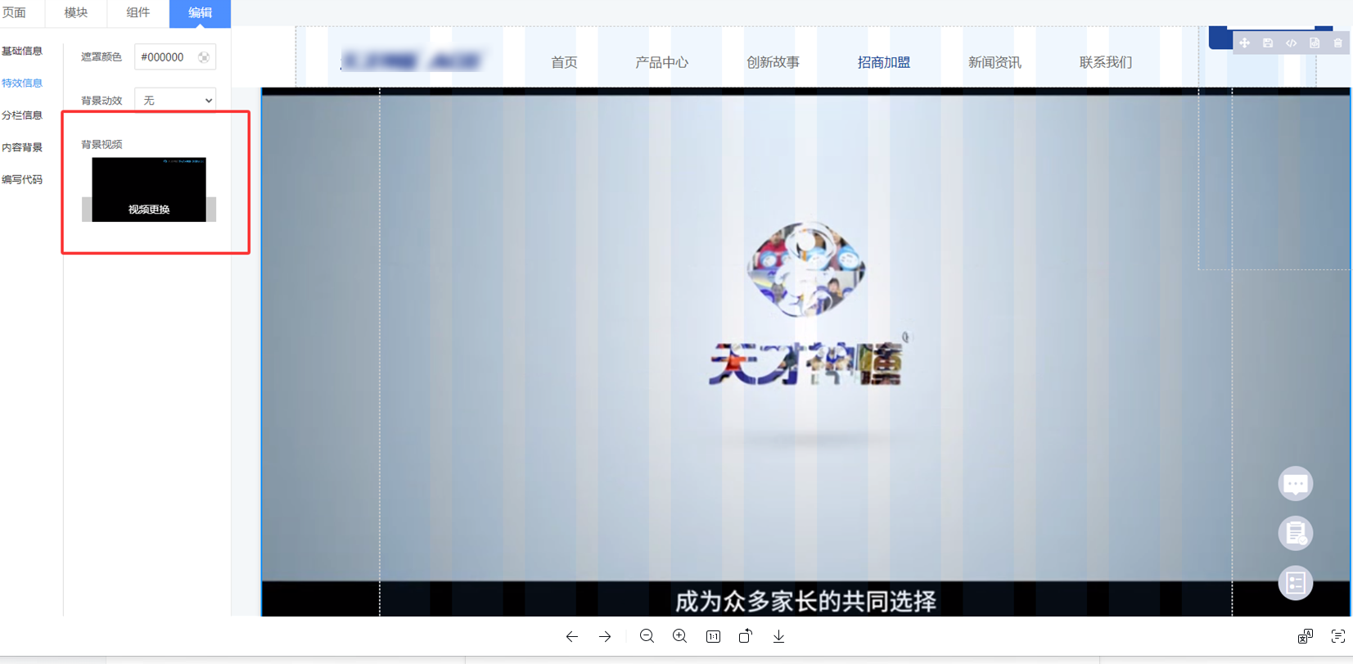Go to previous image with left arrow
This screenshot has width=1353, height=664.
click(572, 636)
